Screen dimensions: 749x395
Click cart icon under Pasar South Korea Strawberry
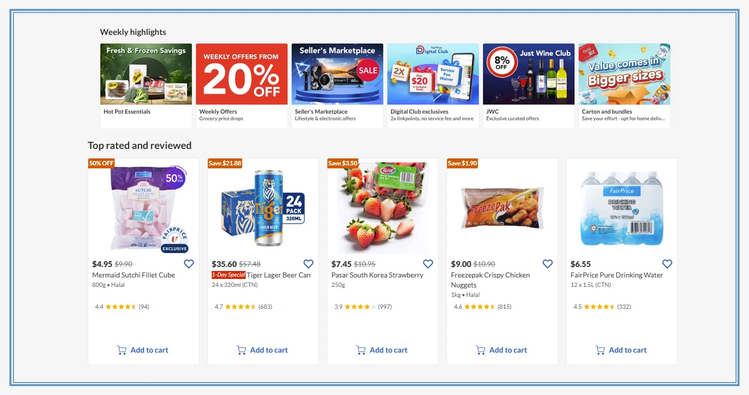(361, 350)
